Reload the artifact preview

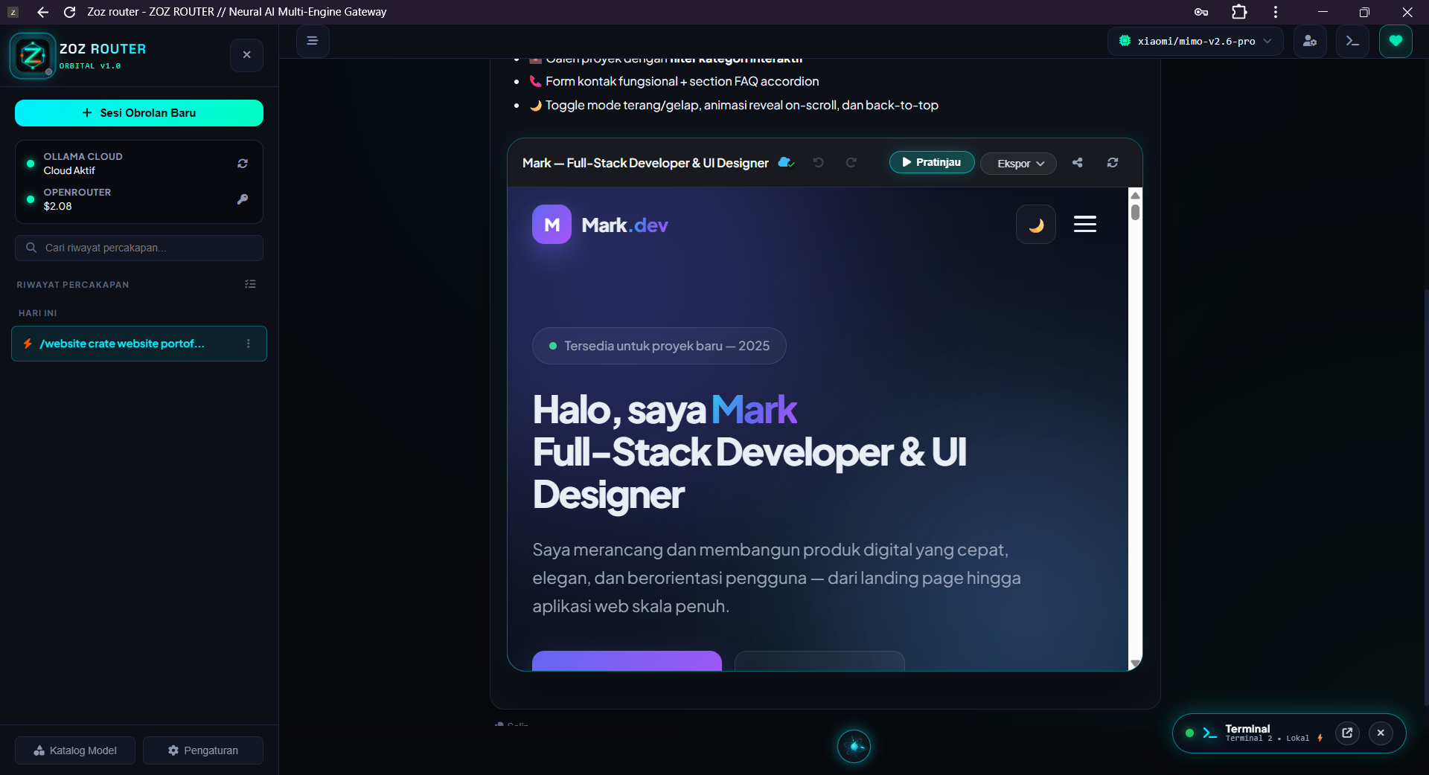point(1113,162)
